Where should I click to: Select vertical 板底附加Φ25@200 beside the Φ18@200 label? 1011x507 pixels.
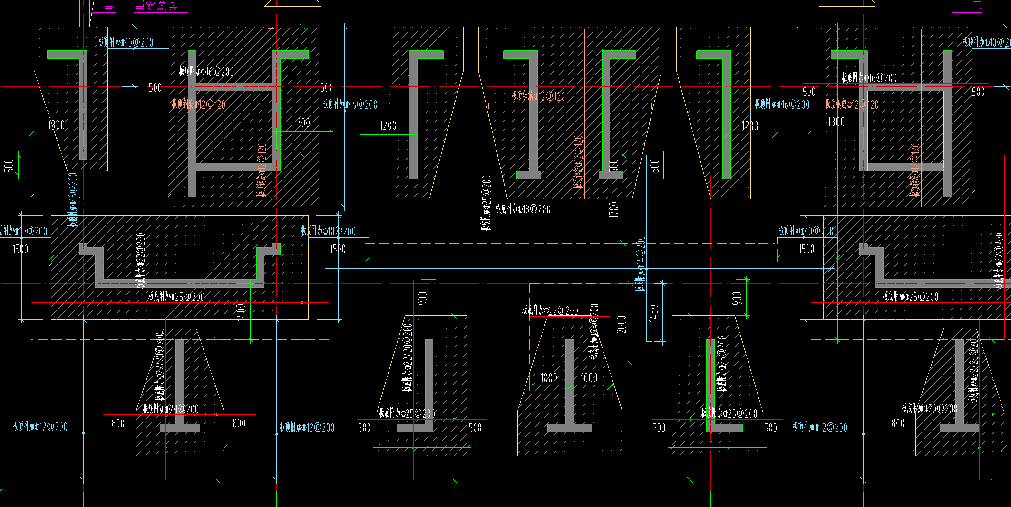(x=486, y=203)
